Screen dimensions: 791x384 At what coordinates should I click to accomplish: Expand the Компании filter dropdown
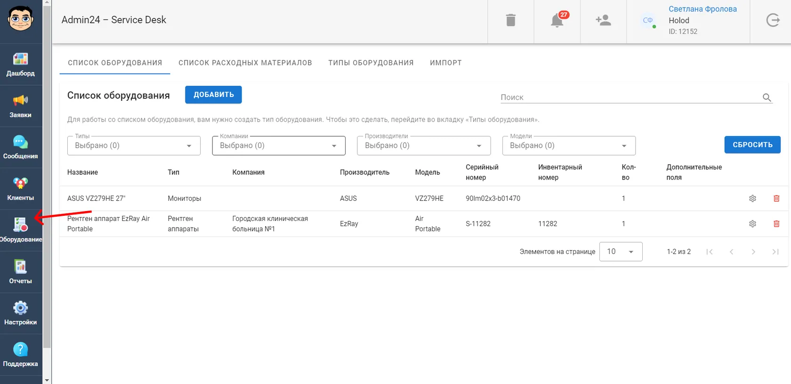[x=279, y=146]
